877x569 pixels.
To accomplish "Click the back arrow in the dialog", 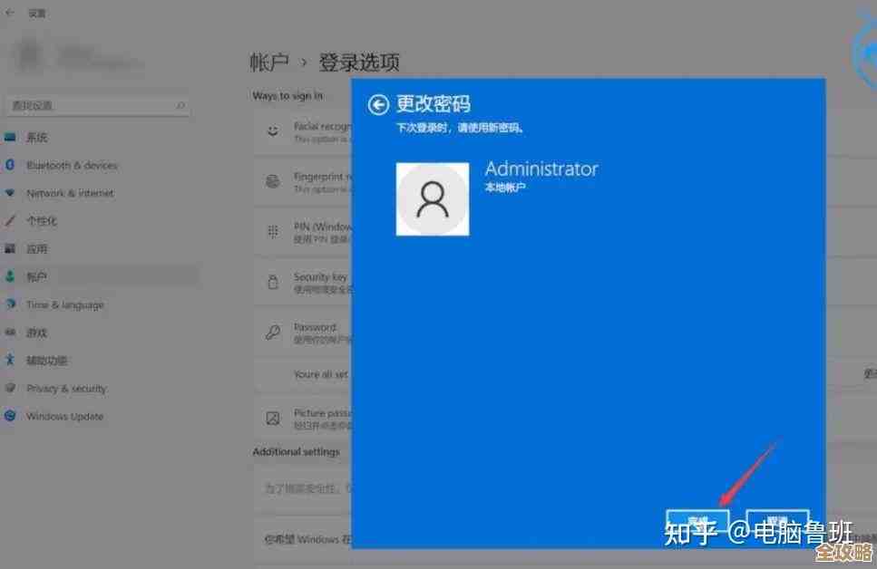I will (x=379, y=104).
